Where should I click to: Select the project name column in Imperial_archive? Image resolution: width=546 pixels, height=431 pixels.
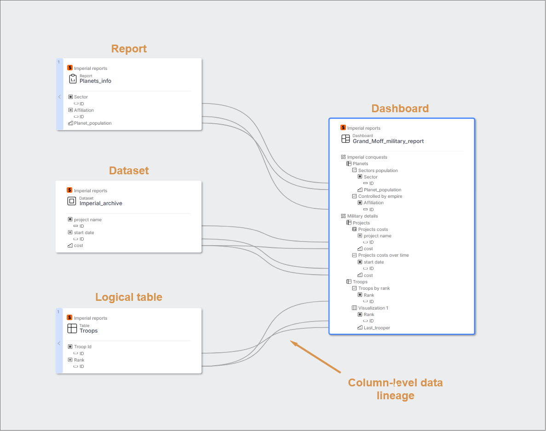[x=88, y=220]
